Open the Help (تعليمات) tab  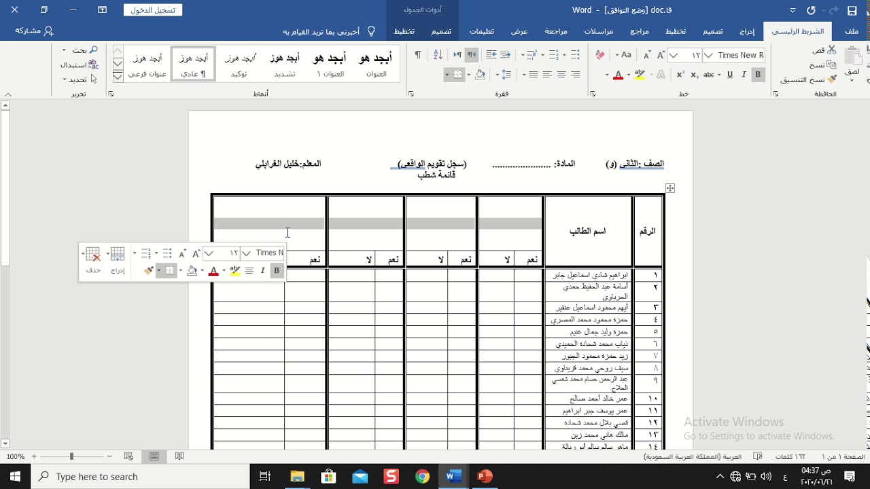[x=482, y=31]
